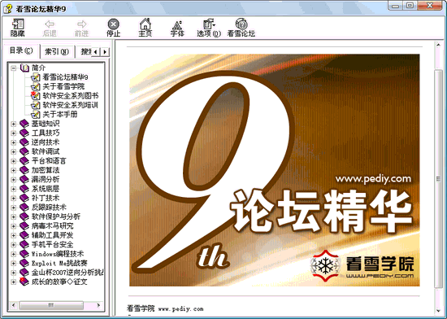This screenshot has width=447, height=319.
Task: Click the tree panel's horizontal scrollbar thumb
Action: (51, 305)
